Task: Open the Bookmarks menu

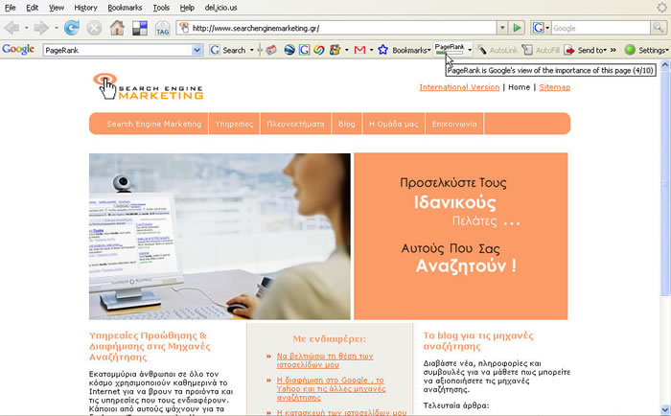Action: tap(125, 8)
